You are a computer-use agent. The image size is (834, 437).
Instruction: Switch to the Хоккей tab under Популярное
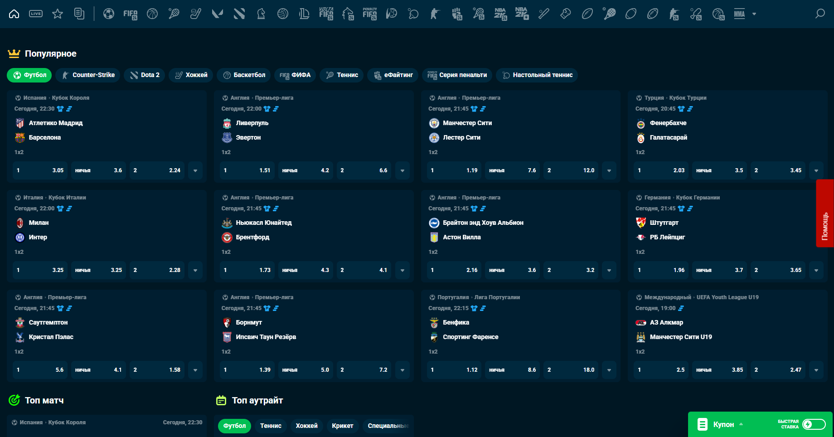tap(191, 75)
